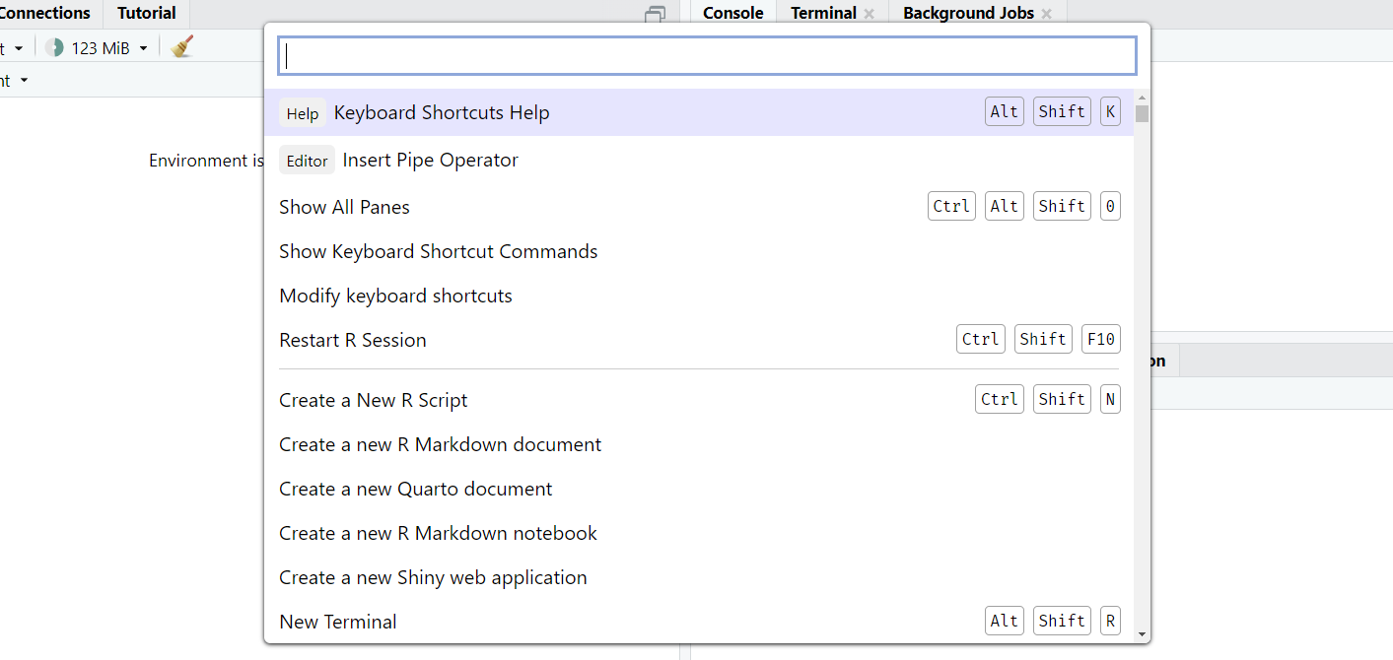Choose Create a new Shiny web application

click(x=433, y=578)
